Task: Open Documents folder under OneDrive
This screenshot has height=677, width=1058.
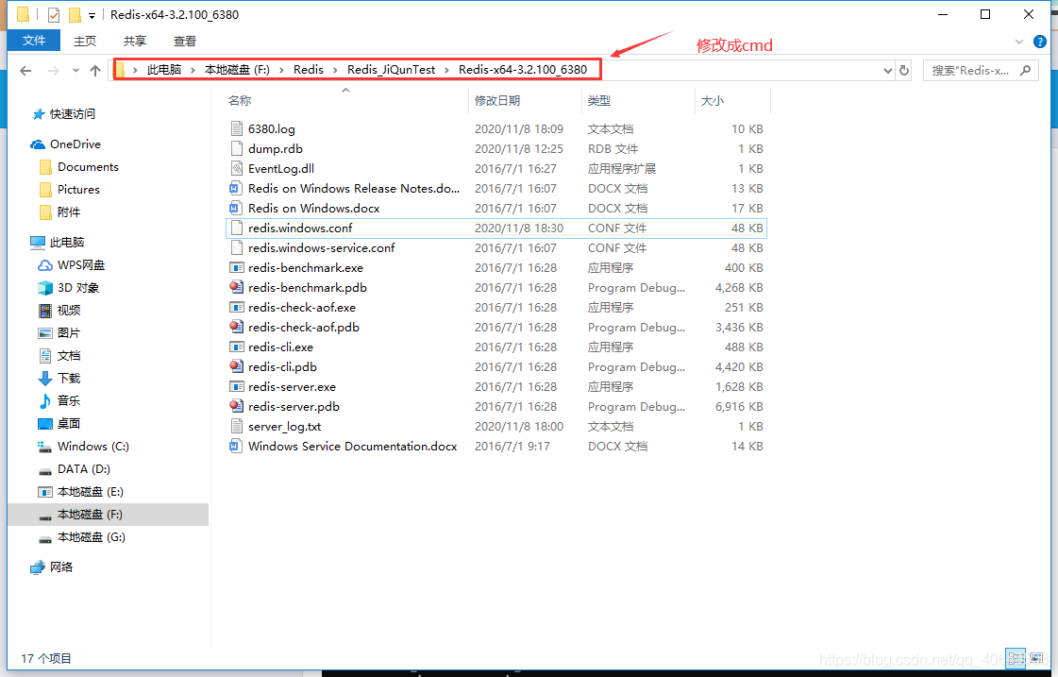Action: pyautogui.click(x=88, y=167)
